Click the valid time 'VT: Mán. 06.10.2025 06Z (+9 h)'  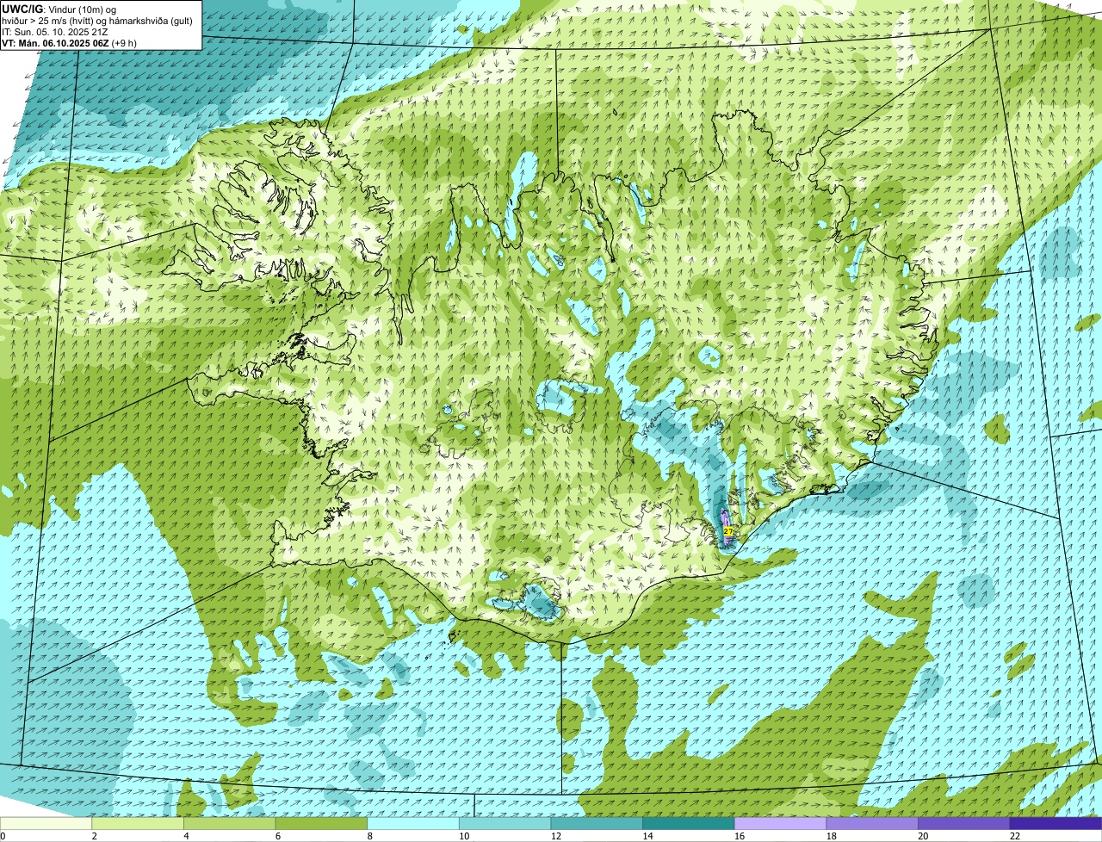[x=69, y=42]
